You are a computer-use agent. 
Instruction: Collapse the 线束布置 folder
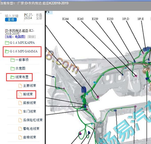point(22,77)
